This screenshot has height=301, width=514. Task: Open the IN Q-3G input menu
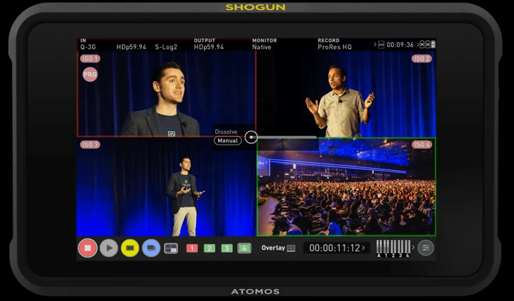coord(88,44)
